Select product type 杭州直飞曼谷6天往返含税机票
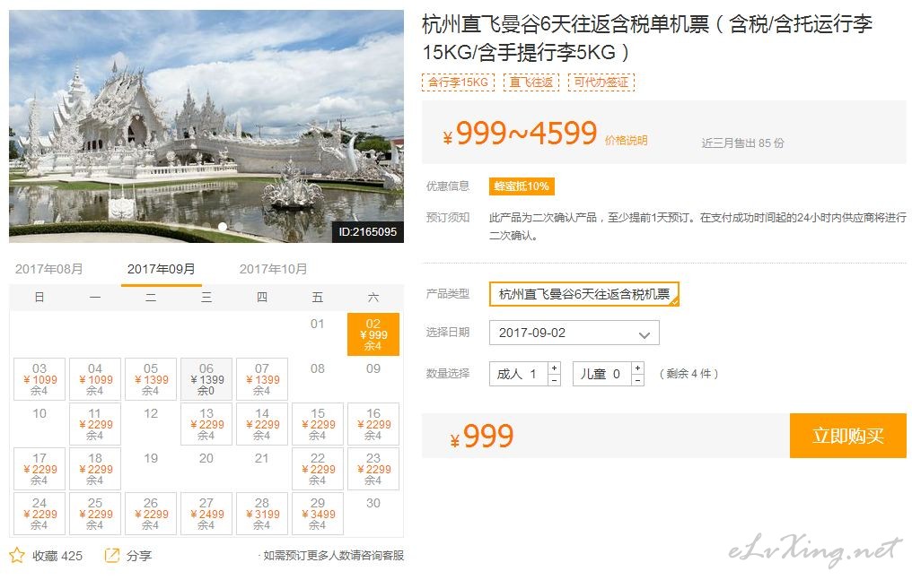Screen dimensions: 912x580 (x=584, y=294)
